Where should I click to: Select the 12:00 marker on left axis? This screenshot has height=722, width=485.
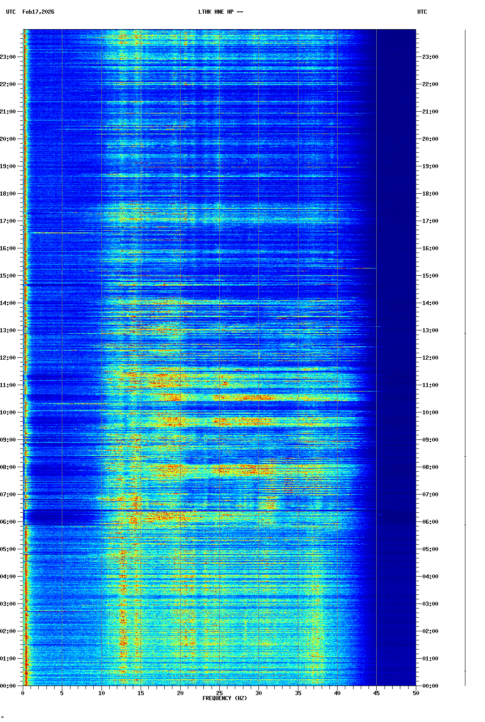pyautogui.click(x=8, y=358)
